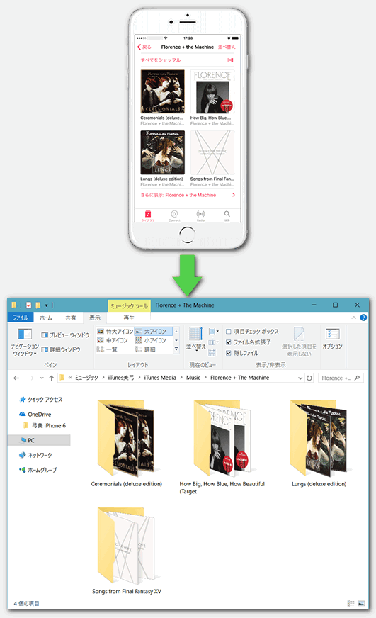Go back with the back arrow
The image size is (376, 618).
tap(16, 378)
